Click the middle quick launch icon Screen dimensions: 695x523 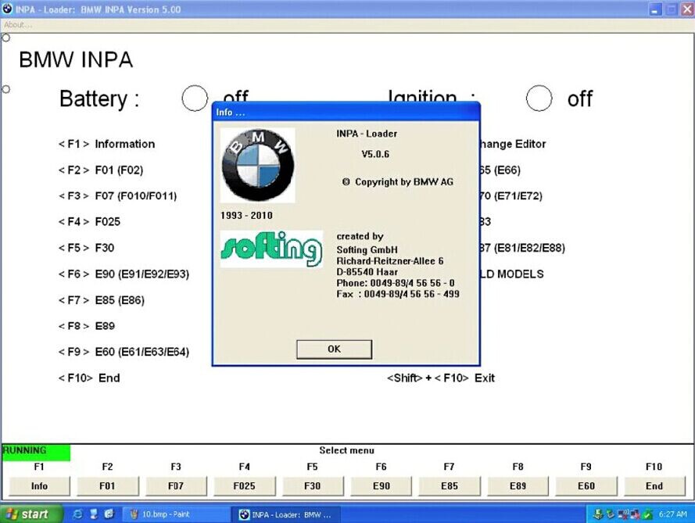click(x=94, y=514)
